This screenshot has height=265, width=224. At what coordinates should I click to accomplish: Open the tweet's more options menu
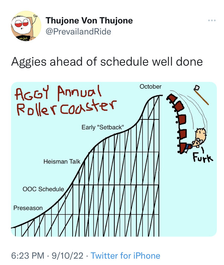[211, 20]
